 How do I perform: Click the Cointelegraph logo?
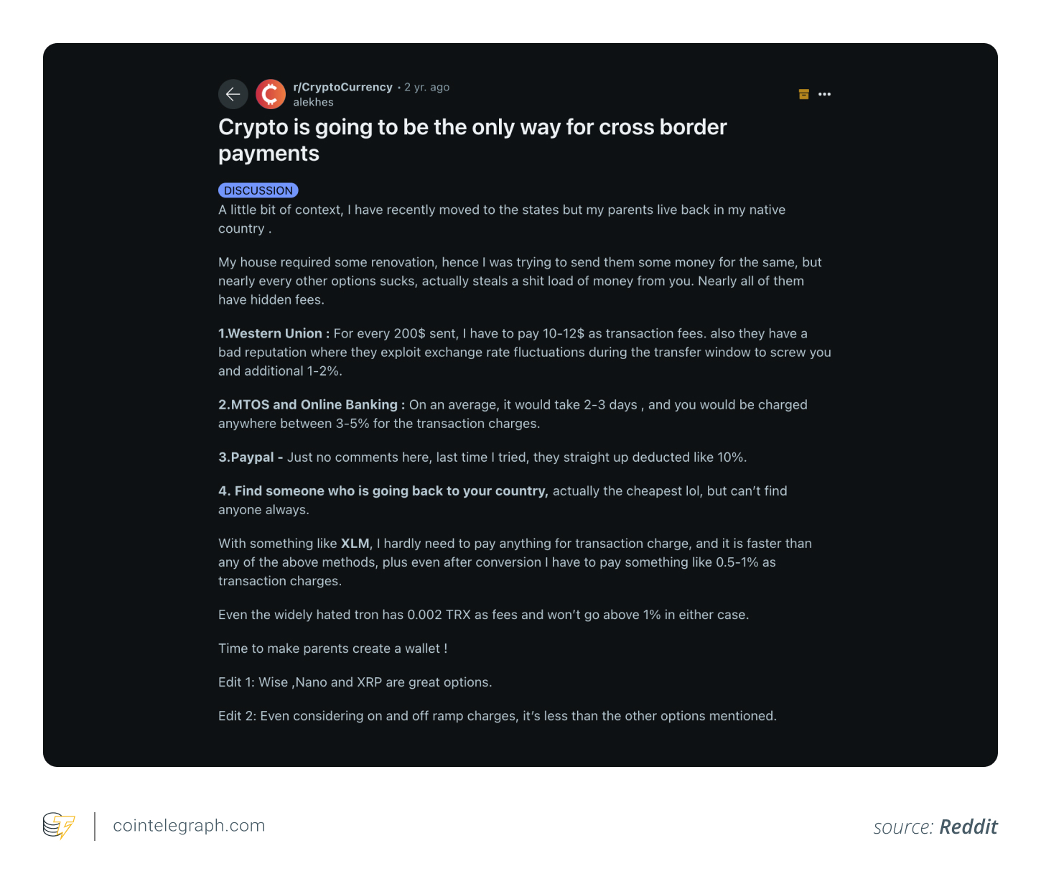click(x=58, y=826)
